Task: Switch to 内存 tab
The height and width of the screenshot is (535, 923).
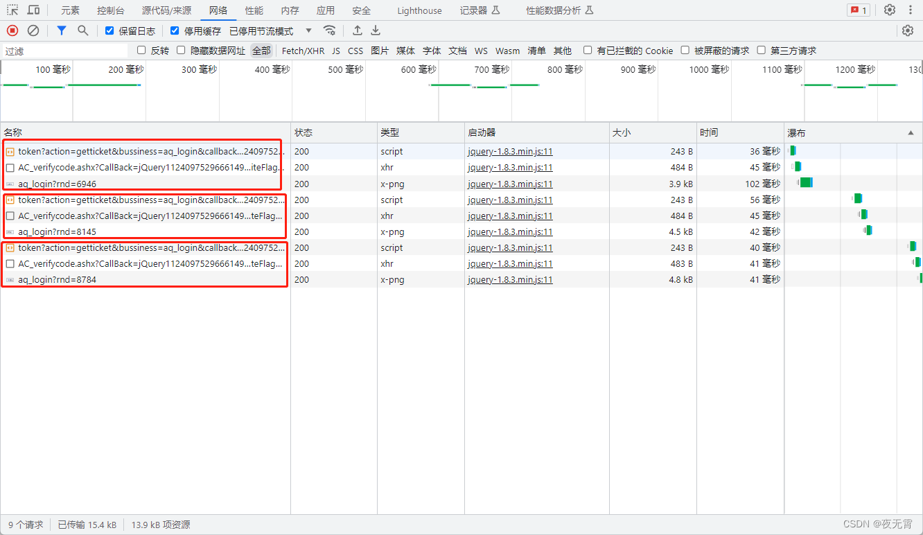Action: coord(290,10)
